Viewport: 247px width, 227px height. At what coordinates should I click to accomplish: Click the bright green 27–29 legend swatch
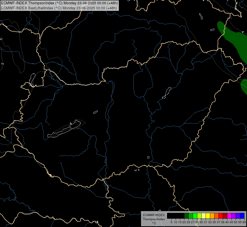click(195, 216)
